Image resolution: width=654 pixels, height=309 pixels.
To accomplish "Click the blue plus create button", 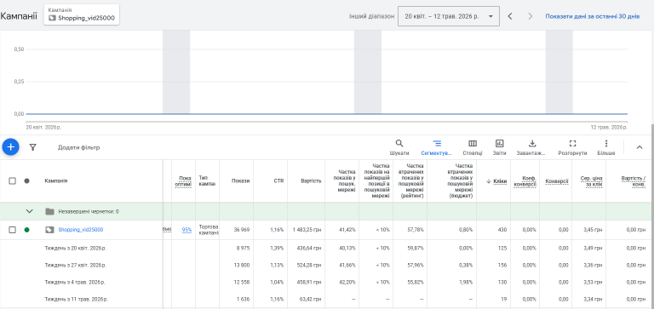I will [11, 146].
